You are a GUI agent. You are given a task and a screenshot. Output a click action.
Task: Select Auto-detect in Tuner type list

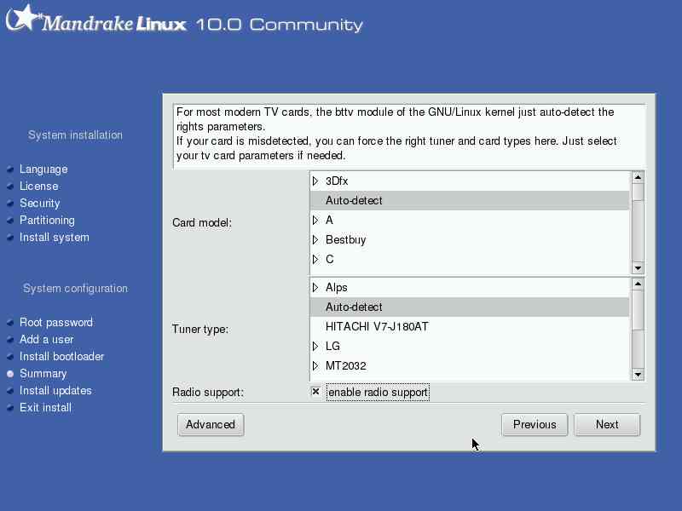[470, 307]
